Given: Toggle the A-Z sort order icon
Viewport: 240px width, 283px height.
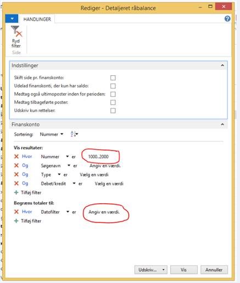Looking at the screenshot, I should [x=74, y=134].
